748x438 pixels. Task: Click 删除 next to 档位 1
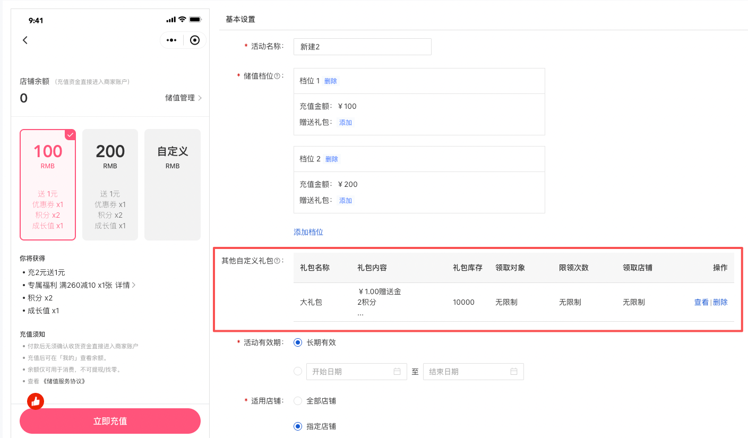331,81
